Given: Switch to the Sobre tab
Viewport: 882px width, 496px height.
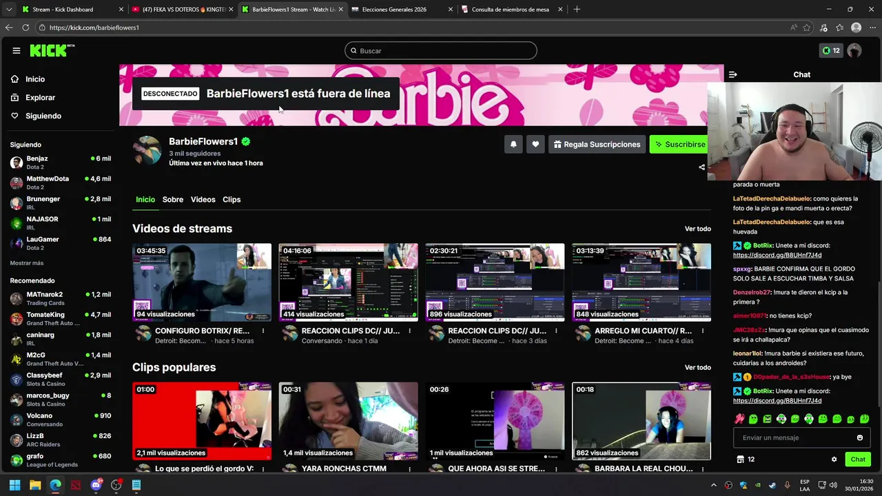Looking at the screenshot, I should click(173, 200).
